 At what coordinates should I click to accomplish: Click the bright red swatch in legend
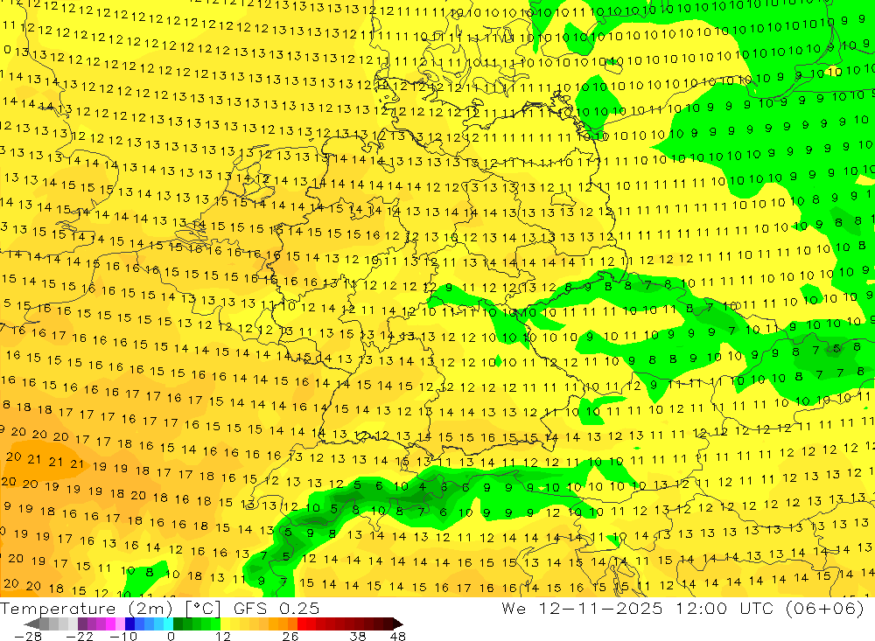302,624
